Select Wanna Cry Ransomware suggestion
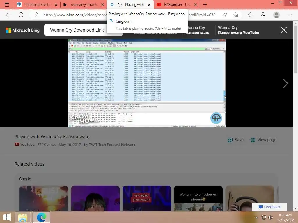This screenshot has height=223, width=298. (198, 30)
